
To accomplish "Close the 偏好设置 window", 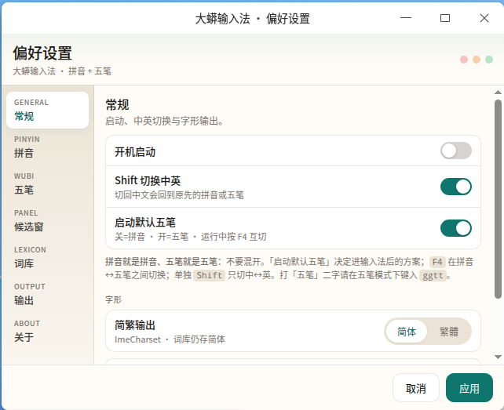I will click(x=484, y=18).
